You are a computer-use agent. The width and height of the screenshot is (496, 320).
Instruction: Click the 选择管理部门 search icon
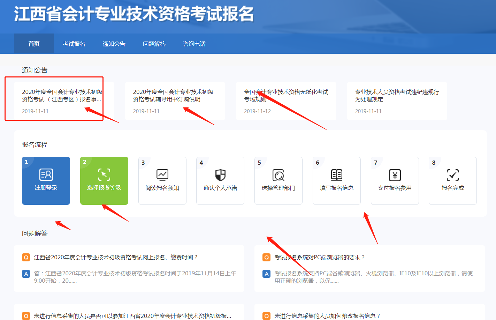pyautogui.click(x=278, y=175)
